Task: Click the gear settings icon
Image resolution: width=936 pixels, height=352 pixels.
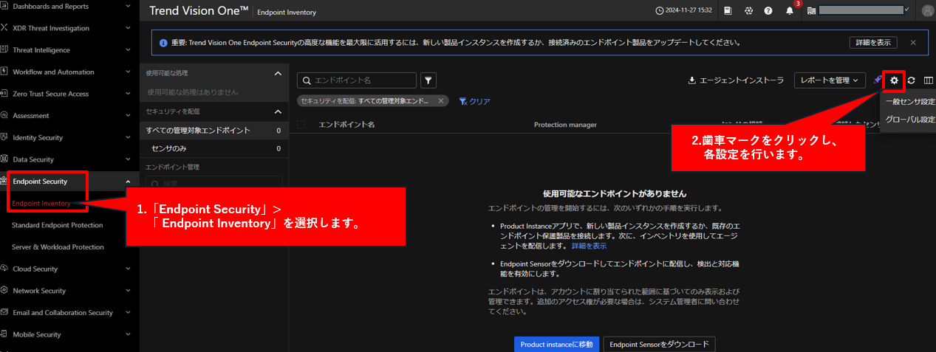Action: [x=894, y=80]
